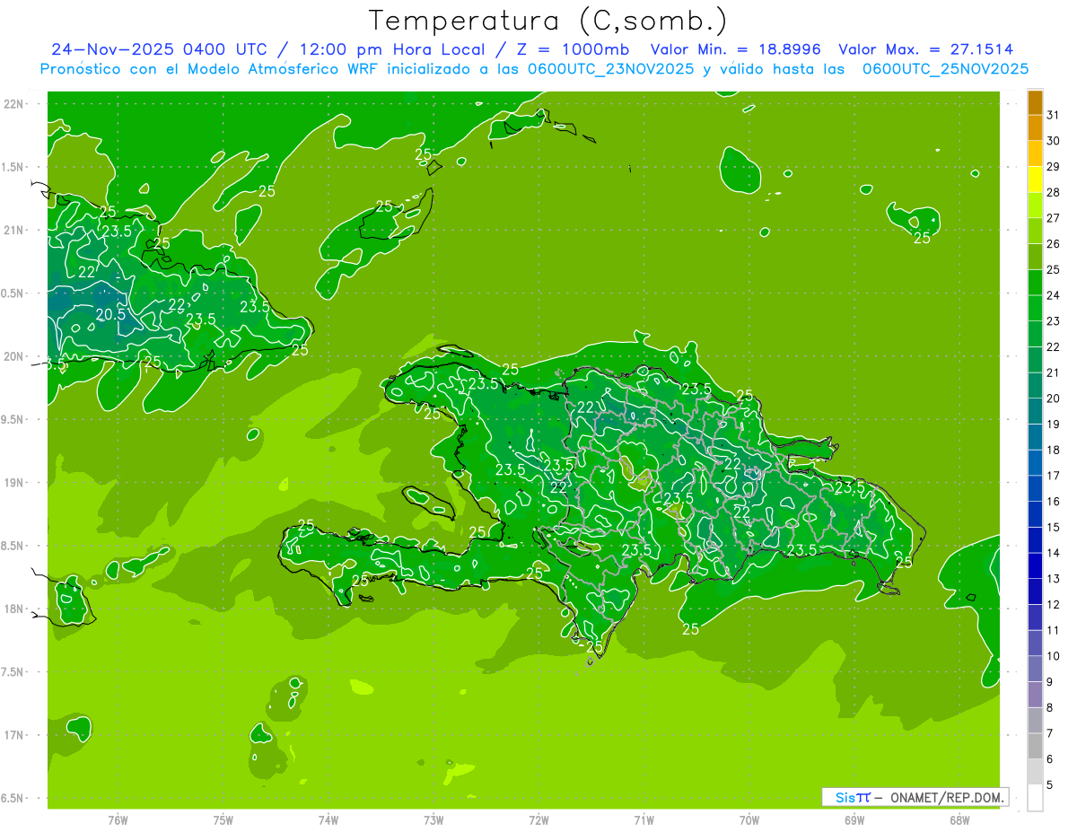Image resolution: width=1077 pixels, height=832 pixels.
Task: Click the '17N' latitude axis label
Action: 13,735
